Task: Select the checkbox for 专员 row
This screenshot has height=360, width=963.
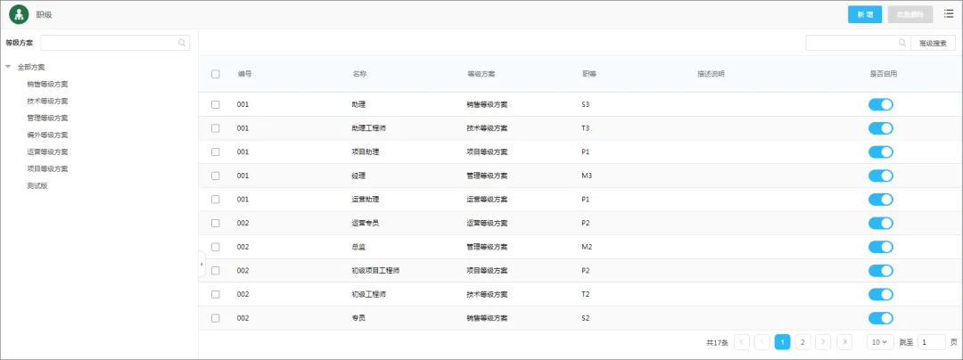Action: [216, 318]
